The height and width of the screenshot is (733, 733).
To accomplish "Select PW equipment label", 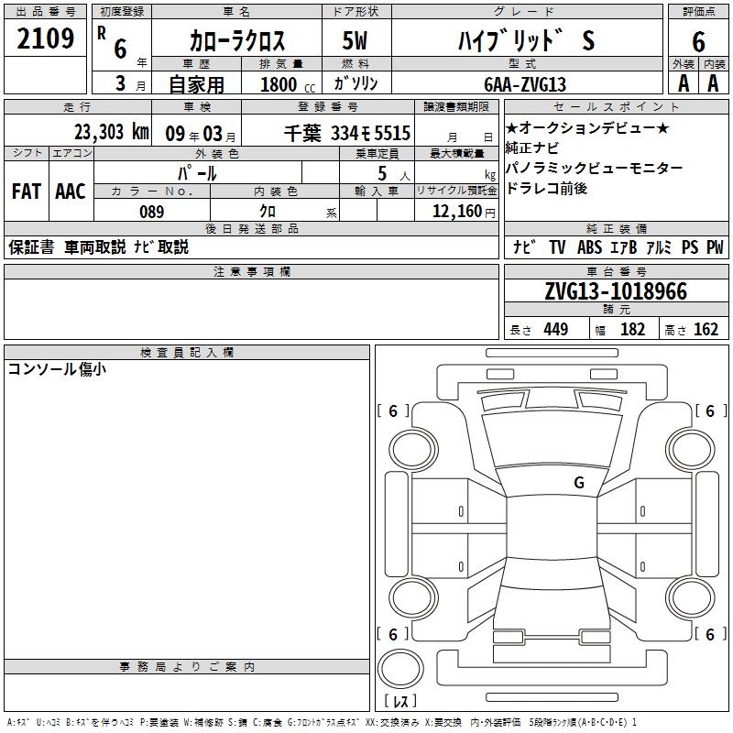I will (x=715, y=246).
